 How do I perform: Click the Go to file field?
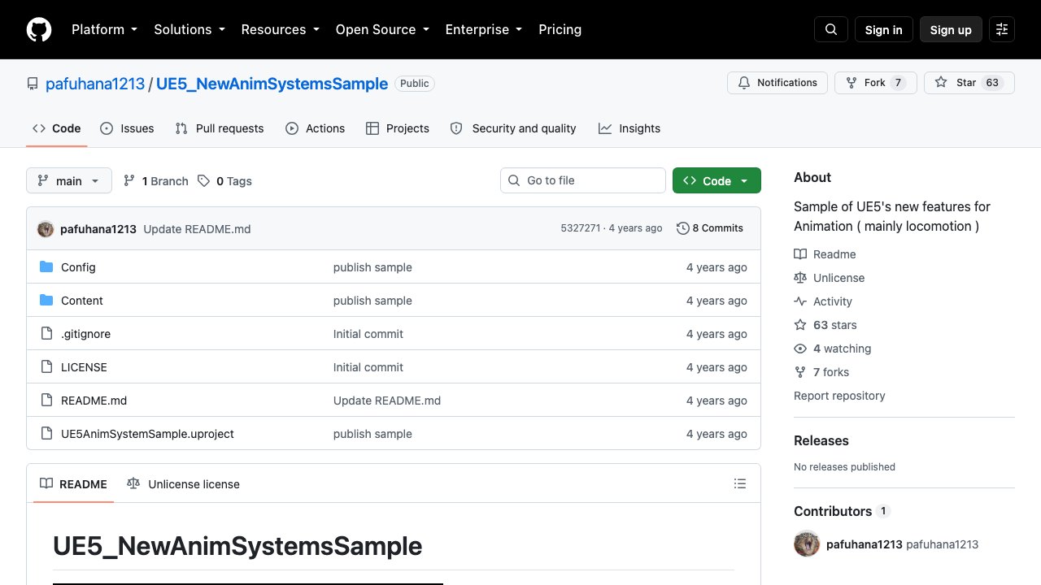point(583,180)
